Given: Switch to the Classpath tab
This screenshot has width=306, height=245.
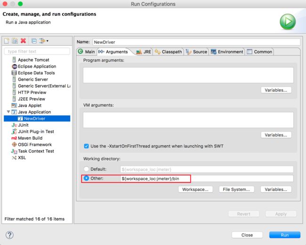Looking at the screenshot, I should [x=168, y=52].
